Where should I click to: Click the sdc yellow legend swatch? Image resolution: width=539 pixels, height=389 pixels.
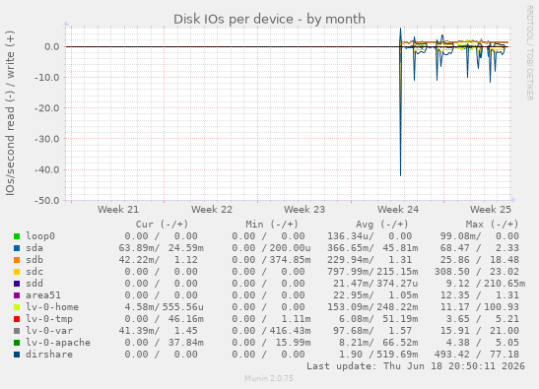[17, 272]
